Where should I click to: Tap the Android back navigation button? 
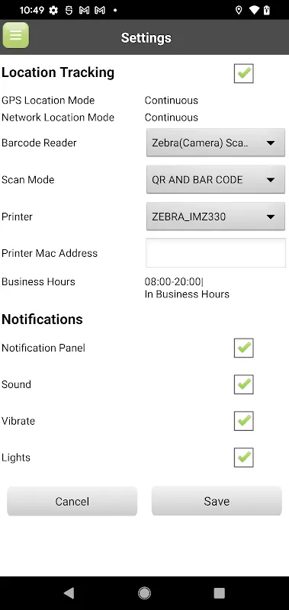point(69,592)
